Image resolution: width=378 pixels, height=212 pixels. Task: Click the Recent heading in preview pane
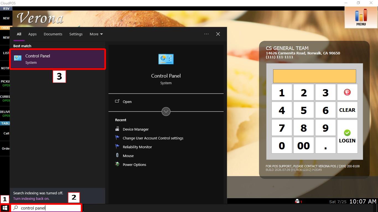(121, 120)
